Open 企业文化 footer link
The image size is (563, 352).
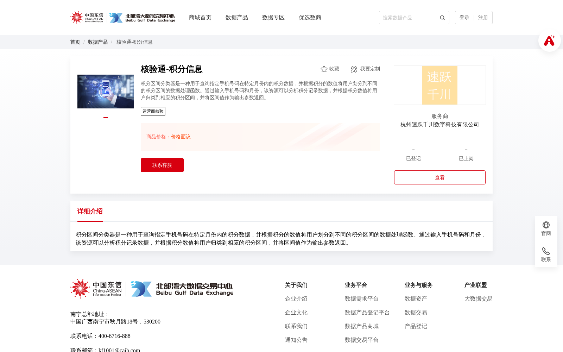(x=296, y=313)
